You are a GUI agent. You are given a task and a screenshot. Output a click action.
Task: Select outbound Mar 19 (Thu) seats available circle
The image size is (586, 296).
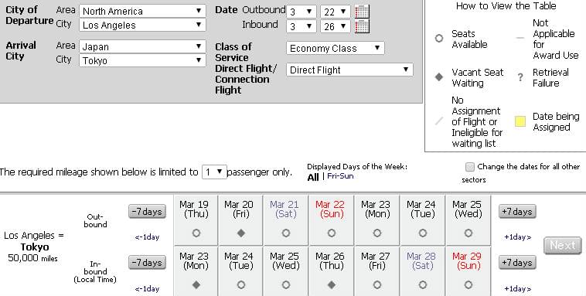pyautogui.click(x=196, y=233)
